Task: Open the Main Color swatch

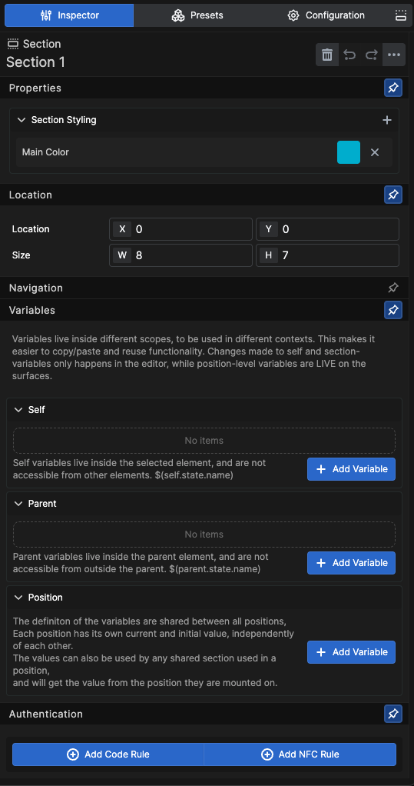Action: tap(349, 152)
